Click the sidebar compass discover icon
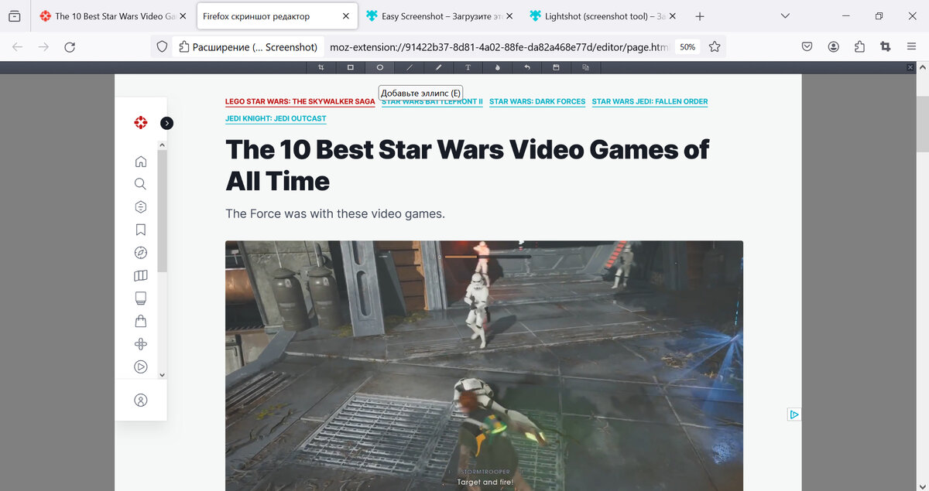The image size is (929, 491). [140, 252]
